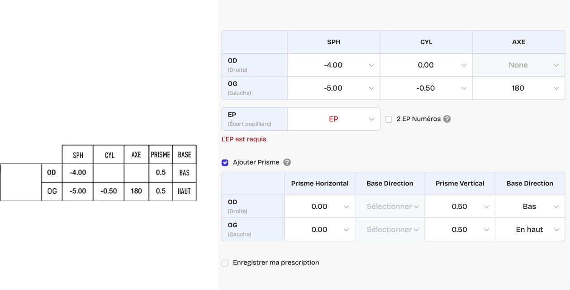Open OG Prisme Vertical dropdown showing 0.50
570x290 pixels.
[x=460, y=230]
